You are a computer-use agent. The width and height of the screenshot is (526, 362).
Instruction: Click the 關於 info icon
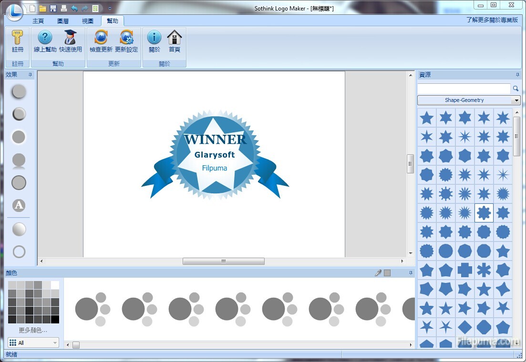[x=154, y=41]
